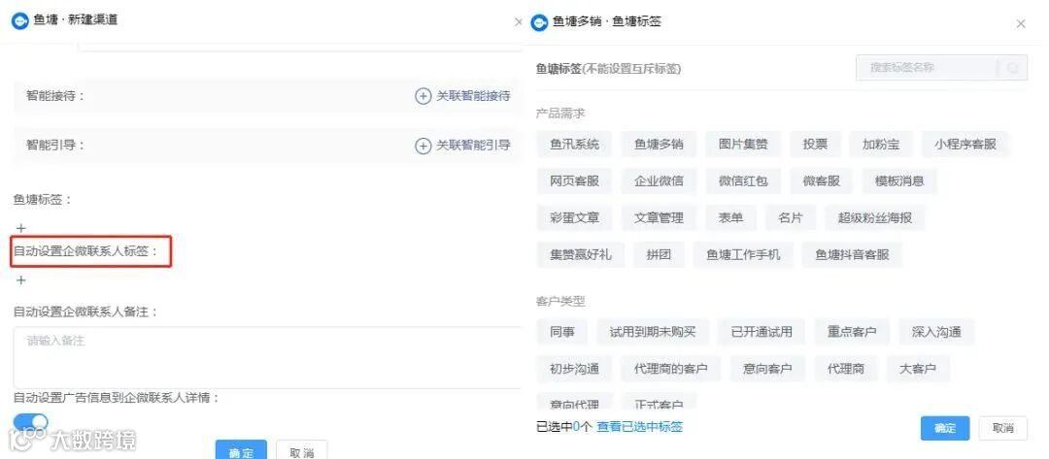Select the 代理商的客户 tag
The image size is (1049, 459).
tap(671, 369)
